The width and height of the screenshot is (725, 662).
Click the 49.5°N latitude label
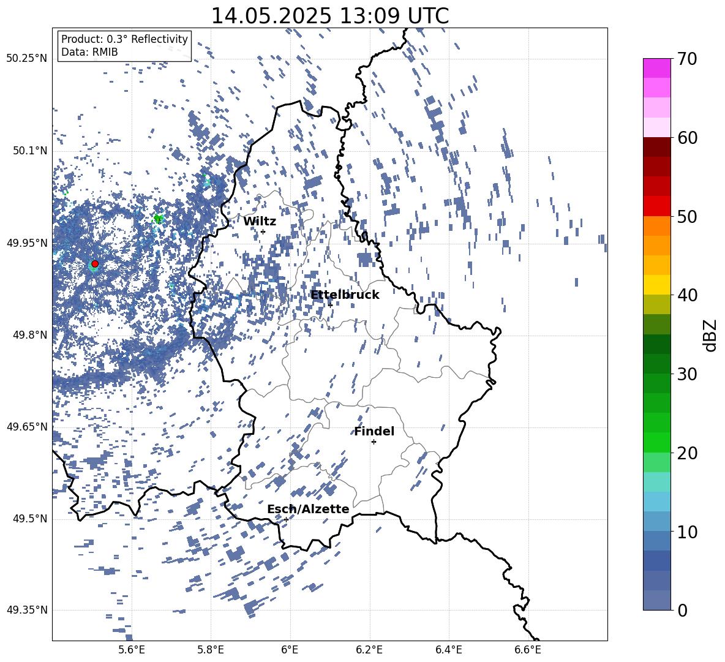pos(29,518)
